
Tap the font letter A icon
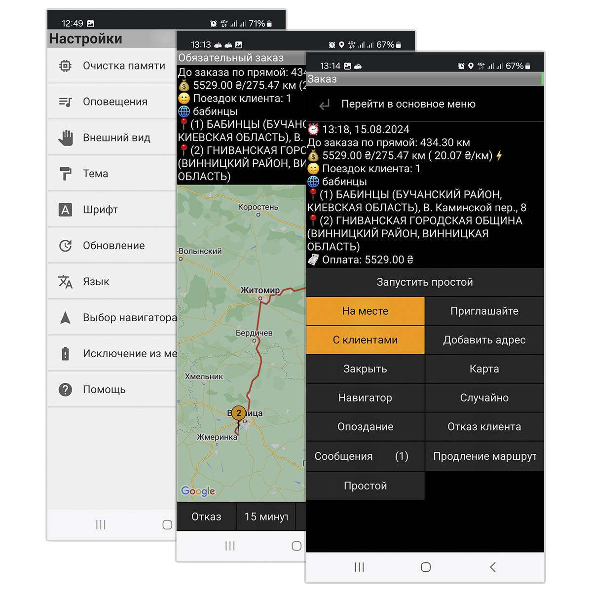coord(65,210)
